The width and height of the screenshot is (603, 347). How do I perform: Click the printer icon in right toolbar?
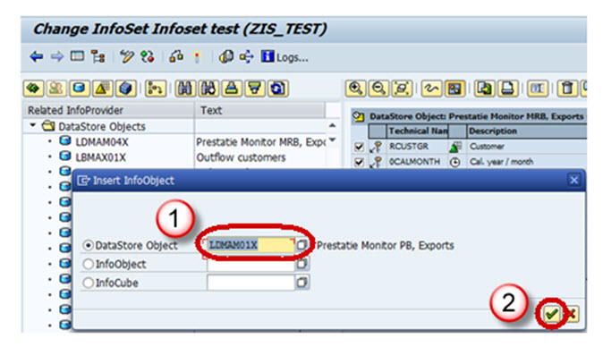(507, 89)
